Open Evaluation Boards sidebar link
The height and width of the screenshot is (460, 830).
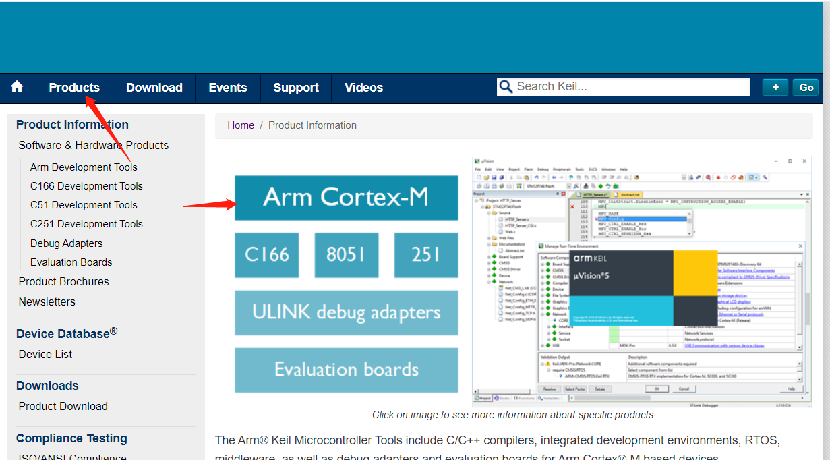[71, 262]
